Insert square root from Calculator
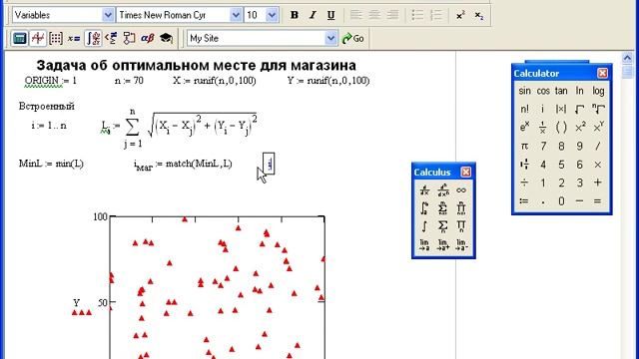This screenshot has width=639, height=359. (x=579, y=109)
